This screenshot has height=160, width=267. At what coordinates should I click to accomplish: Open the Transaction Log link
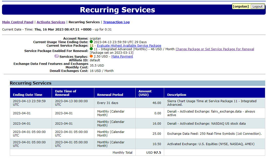click(x=116, y=22)
